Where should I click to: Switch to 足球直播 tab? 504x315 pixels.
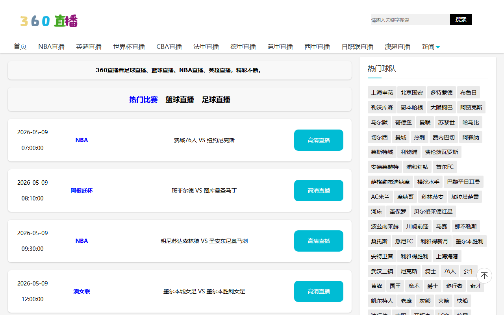coord(216,100)
